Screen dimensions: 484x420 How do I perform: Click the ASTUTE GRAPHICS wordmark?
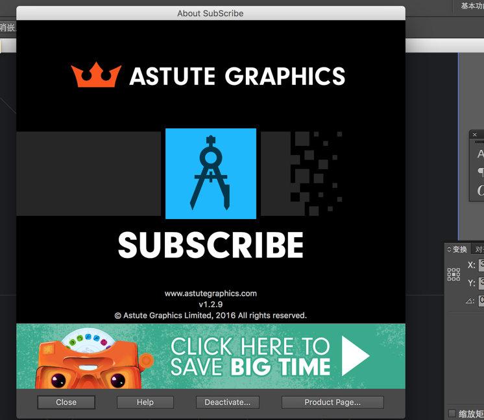coord(237,76)
